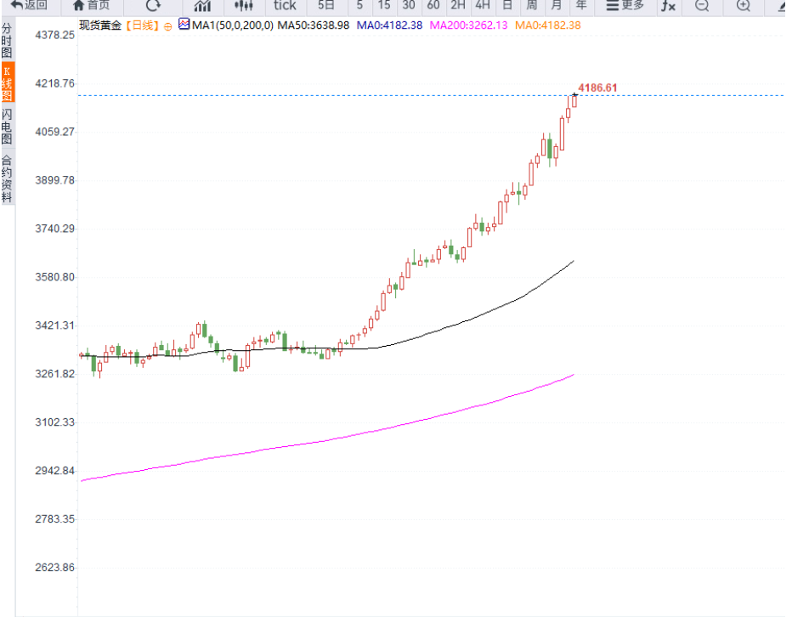Click the refresh icon in the toolbar
The width and height of the screenshot is (792, 617).
153,6
